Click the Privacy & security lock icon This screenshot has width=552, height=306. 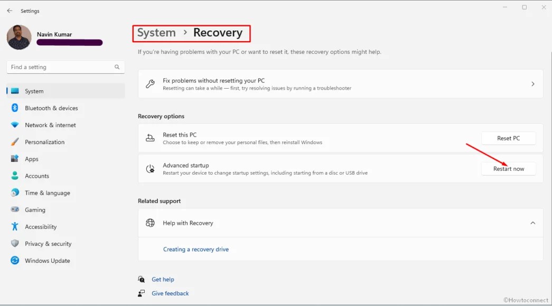pos(14,243)
